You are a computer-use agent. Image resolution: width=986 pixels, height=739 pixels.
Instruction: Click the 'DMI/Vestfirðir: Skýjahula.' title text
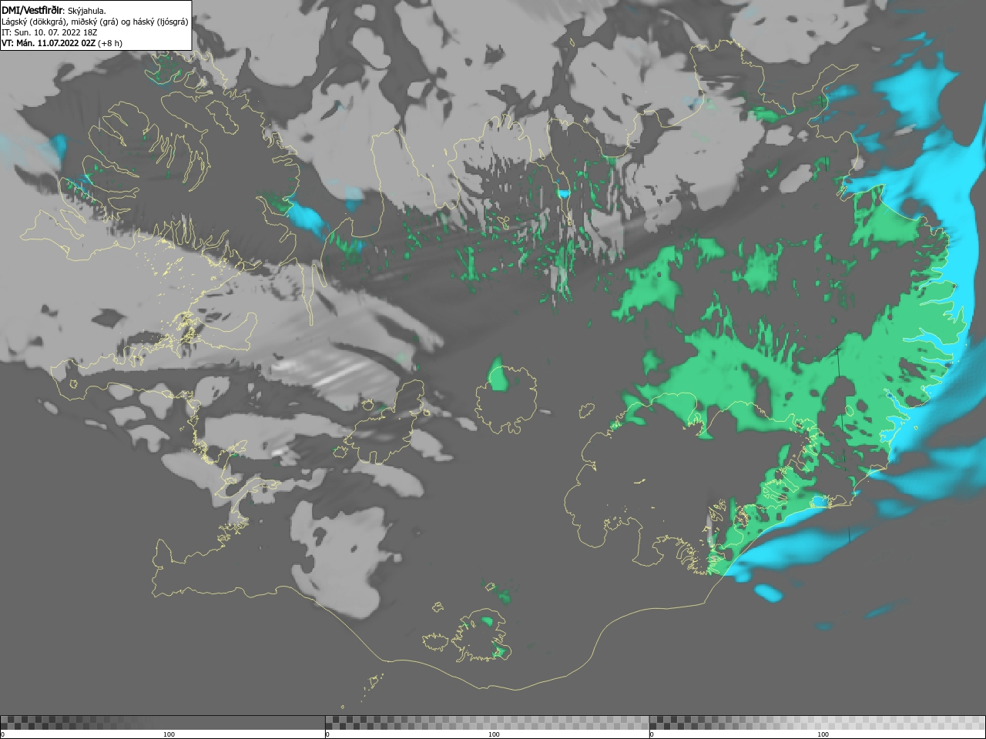(x=54, y=10)
